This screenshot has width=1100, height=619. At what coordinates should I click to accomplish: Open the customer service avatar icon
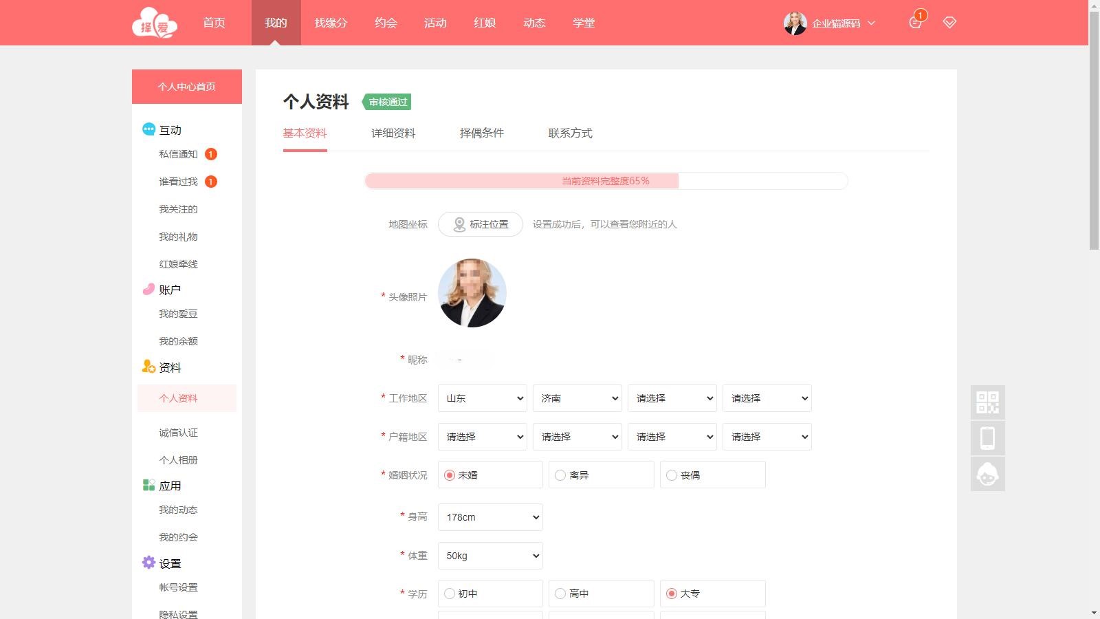pos(987,474)
